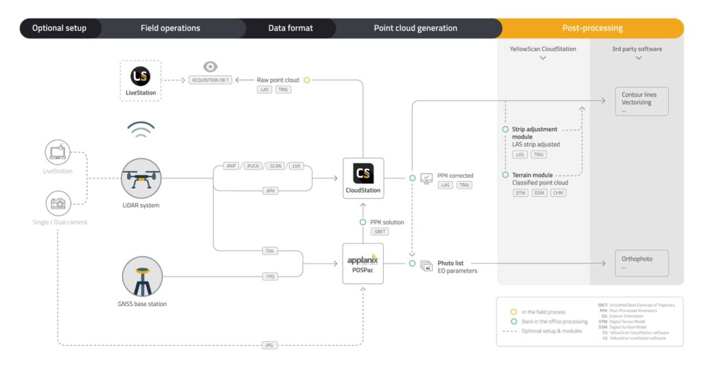Click green legend circle for Back in the office

[x=514, y=321]
